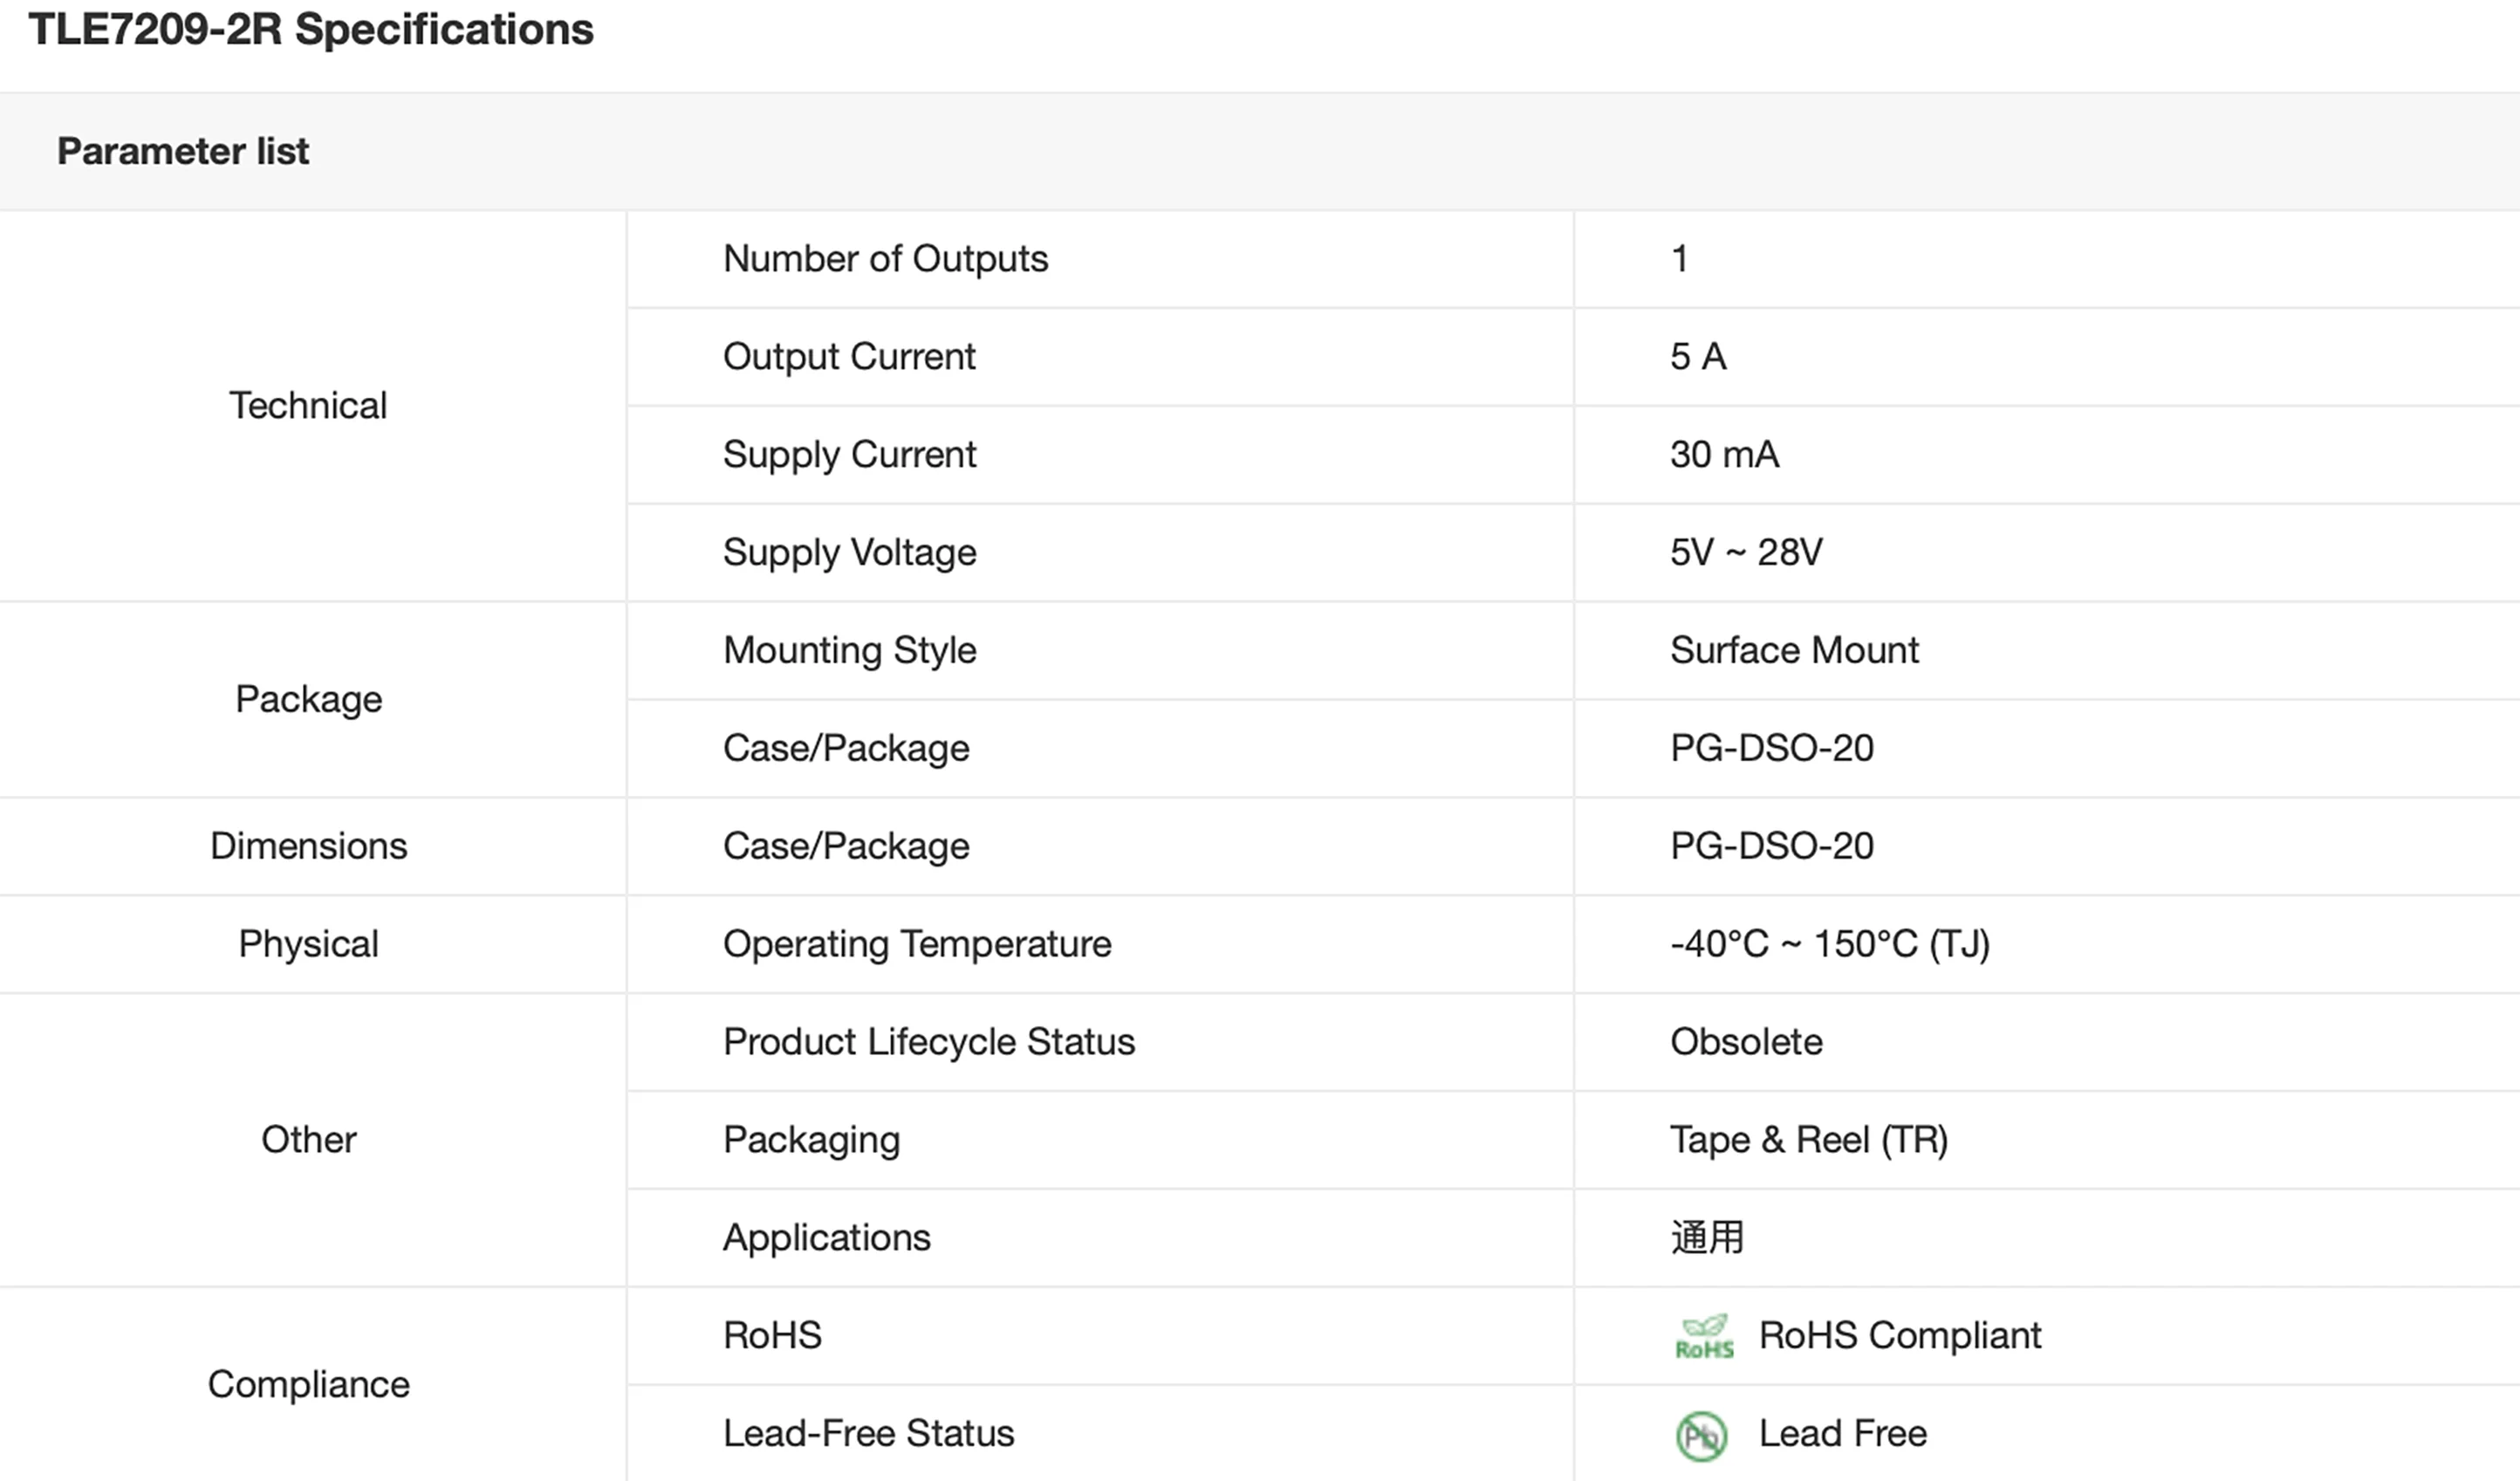Click the TLE7209-2R Specifications heading
Viewport: 2520px width, 1481px height.
(311, 30)
